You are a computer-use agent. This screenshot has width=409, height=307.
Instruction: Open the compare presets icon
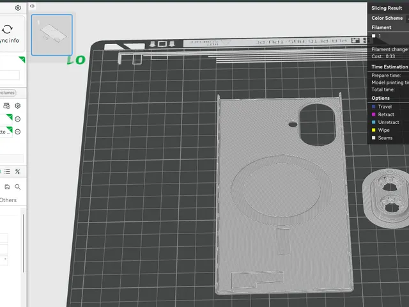[18, 171]
